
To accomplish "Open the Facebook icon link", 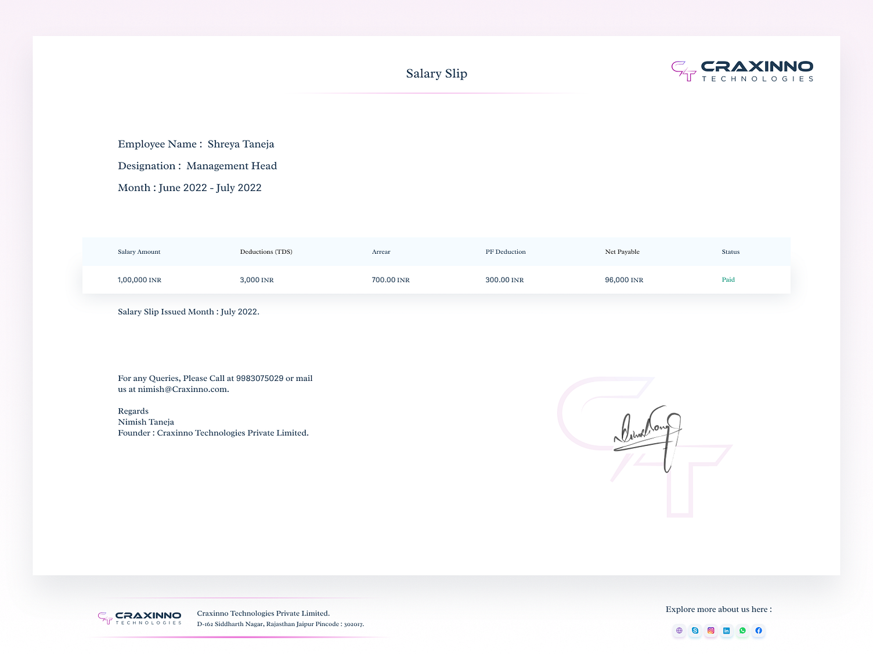I will [x=759, y=631].
